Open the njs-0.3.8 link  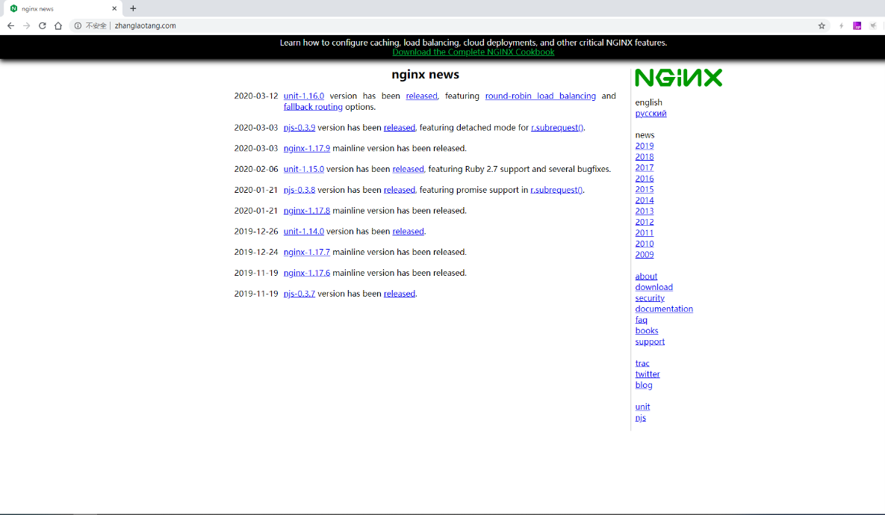point(299,190)
